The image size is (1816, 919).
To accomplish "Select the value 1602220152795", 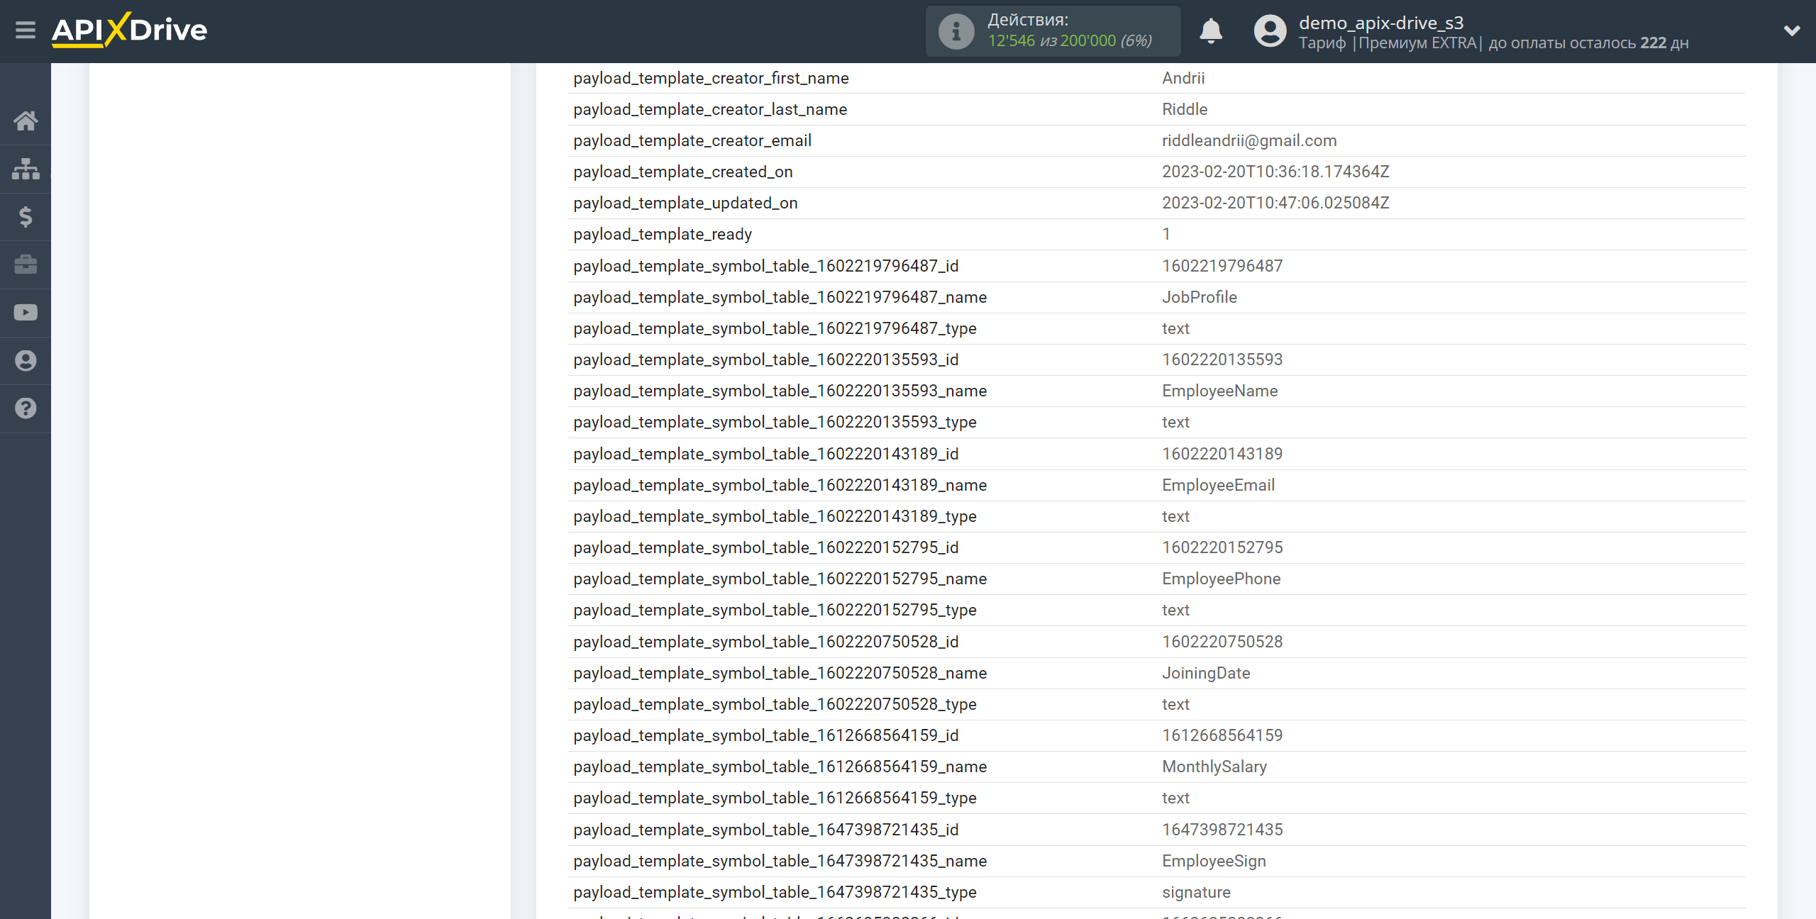I will (x=1222, y=547).
